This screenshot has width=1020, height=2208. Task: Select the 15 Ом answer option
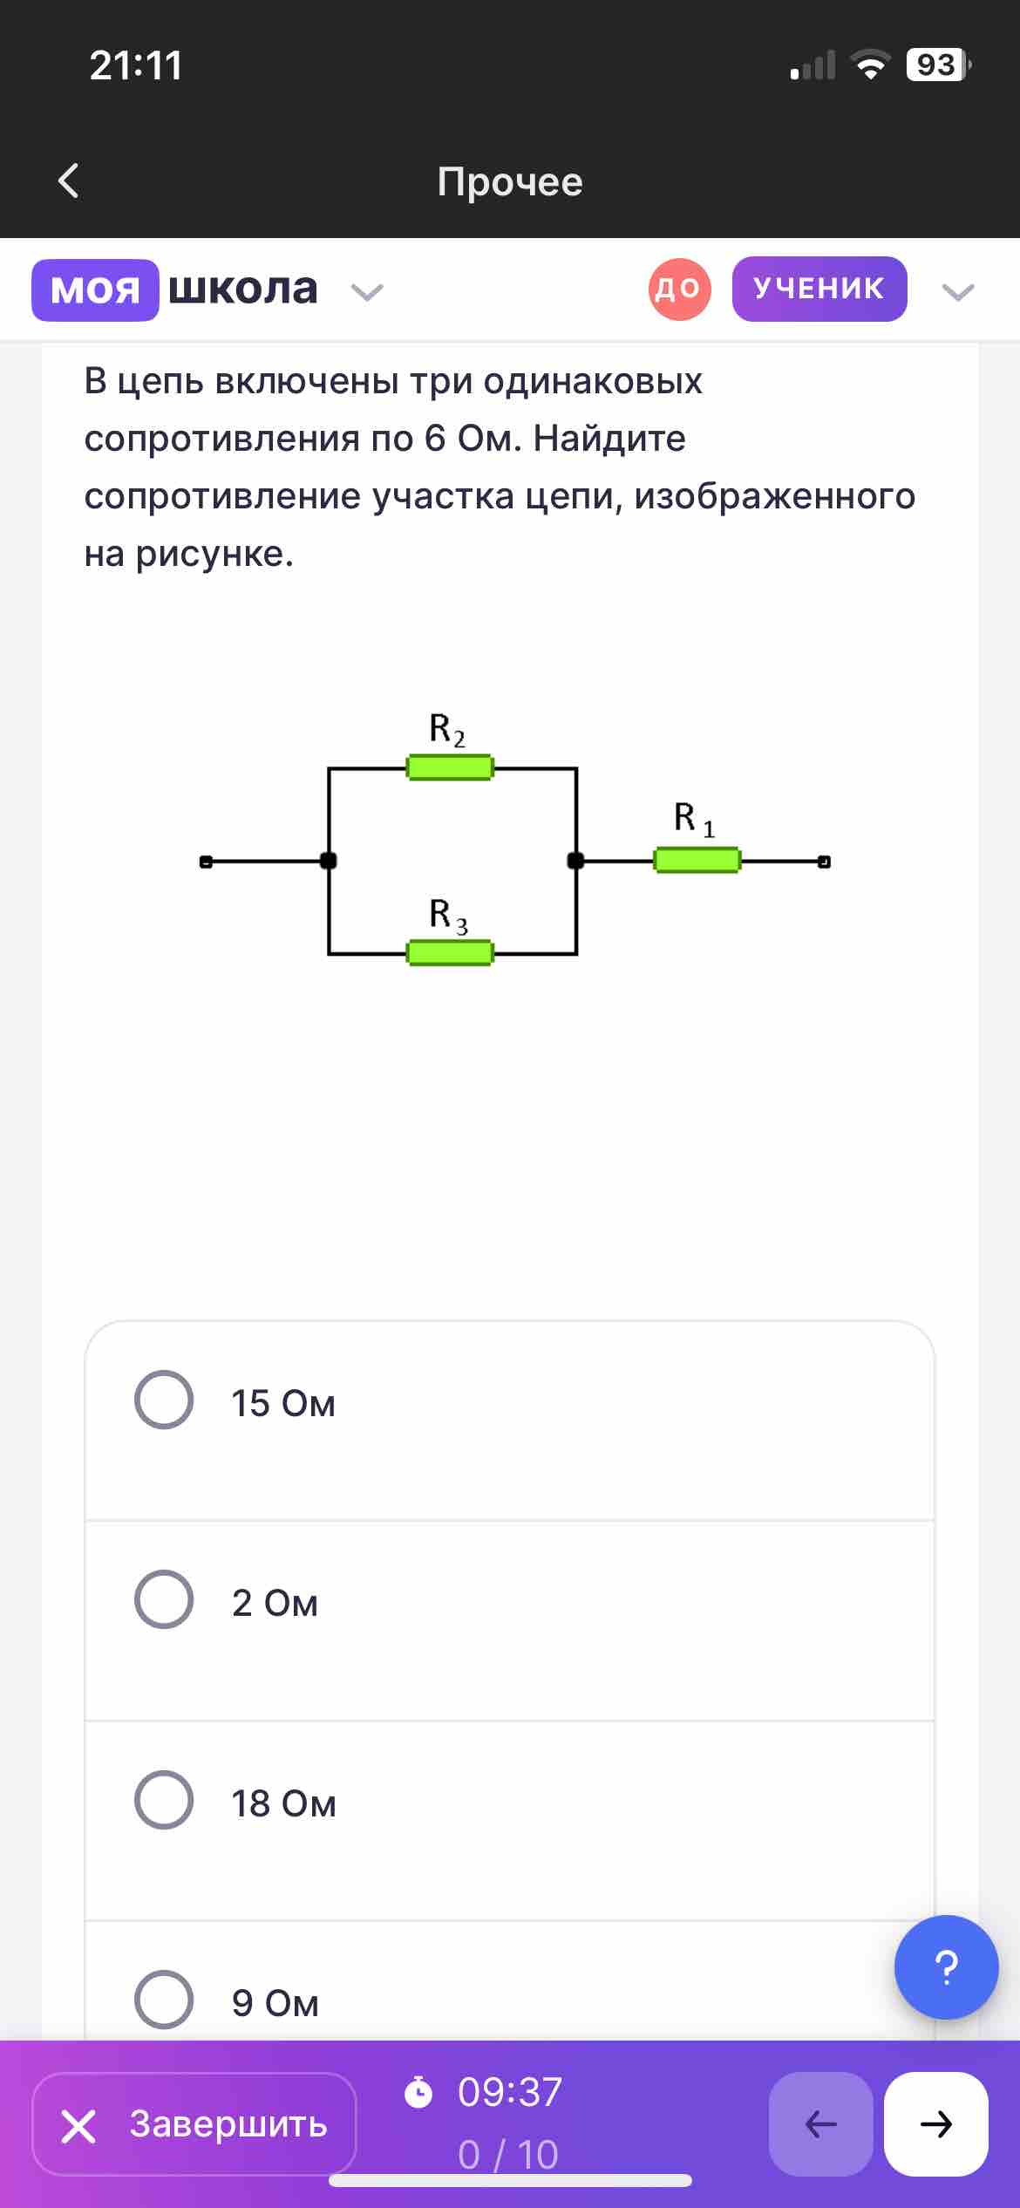(x=509, y=1421)
